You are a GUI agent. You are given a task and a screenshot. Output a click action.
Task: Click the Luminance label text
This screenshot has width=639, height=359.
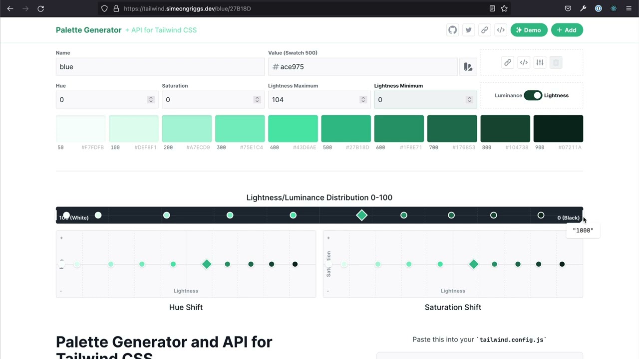pyautogui.click(x=508, y=95)
